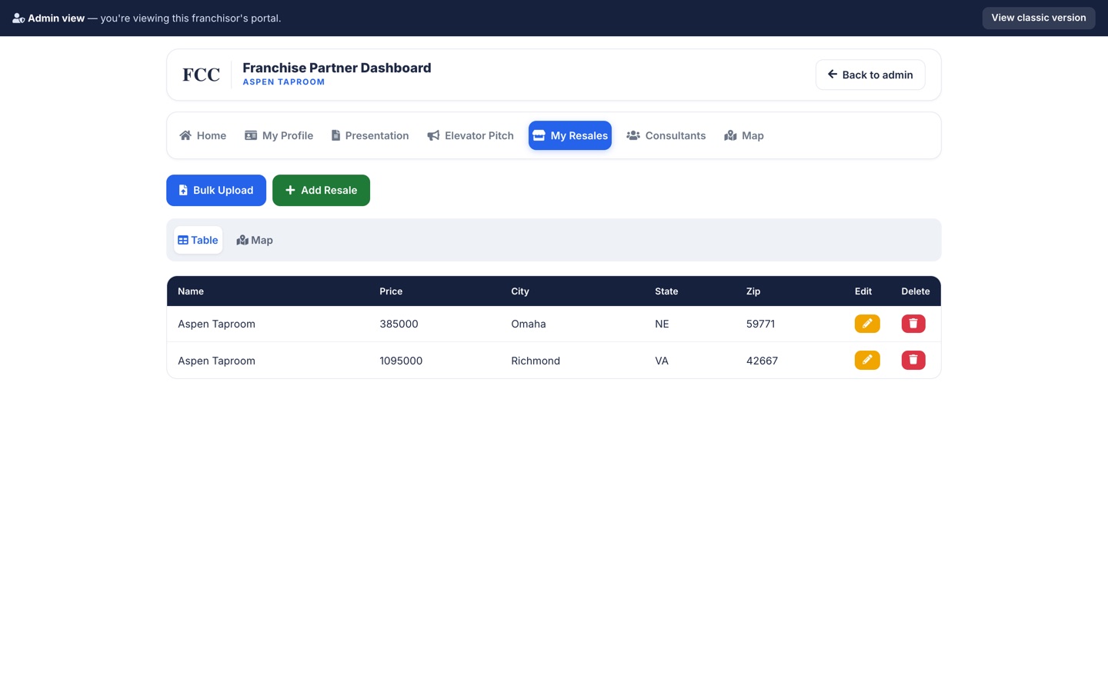Click the ASPEN TAPROOM subtitle under the title
This screenshot has height=692, width=1108.
pos(284,82)
